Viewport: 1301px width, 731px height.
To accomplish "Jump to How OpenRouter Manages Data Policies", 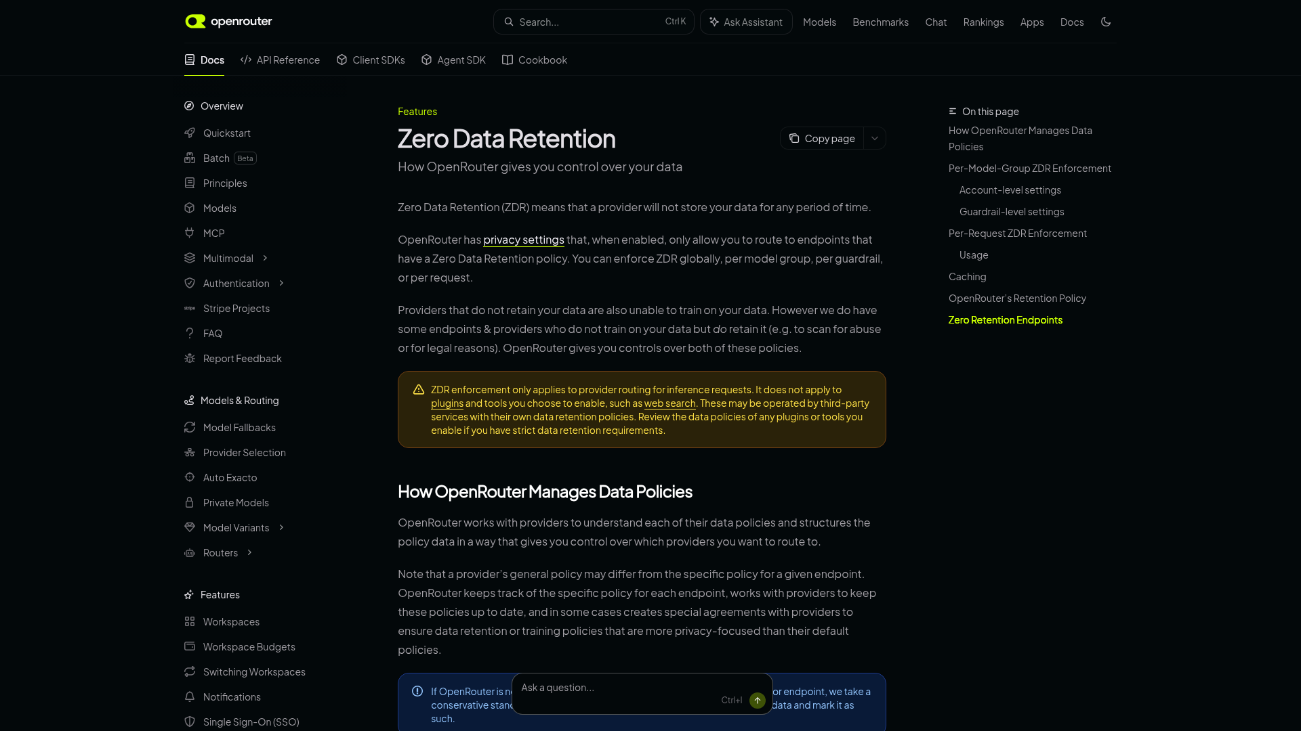I will tap(1020, 138).
